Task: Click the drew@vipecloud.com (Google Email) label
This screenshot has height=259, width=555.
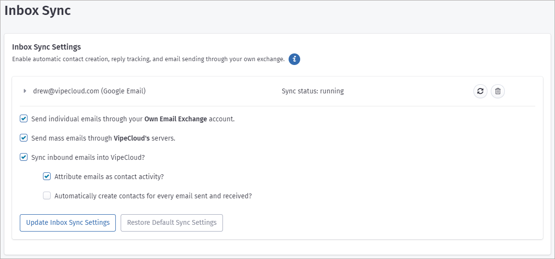Action: [x=89, y=91]
